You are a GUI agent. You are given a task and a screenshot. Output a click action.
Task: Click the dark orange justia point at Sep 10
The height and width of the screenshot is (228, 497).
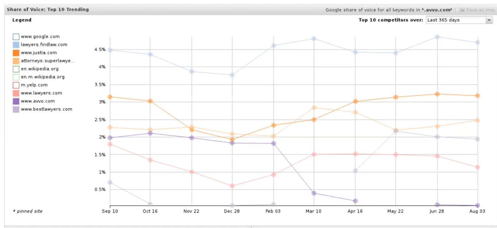(110, 97)
